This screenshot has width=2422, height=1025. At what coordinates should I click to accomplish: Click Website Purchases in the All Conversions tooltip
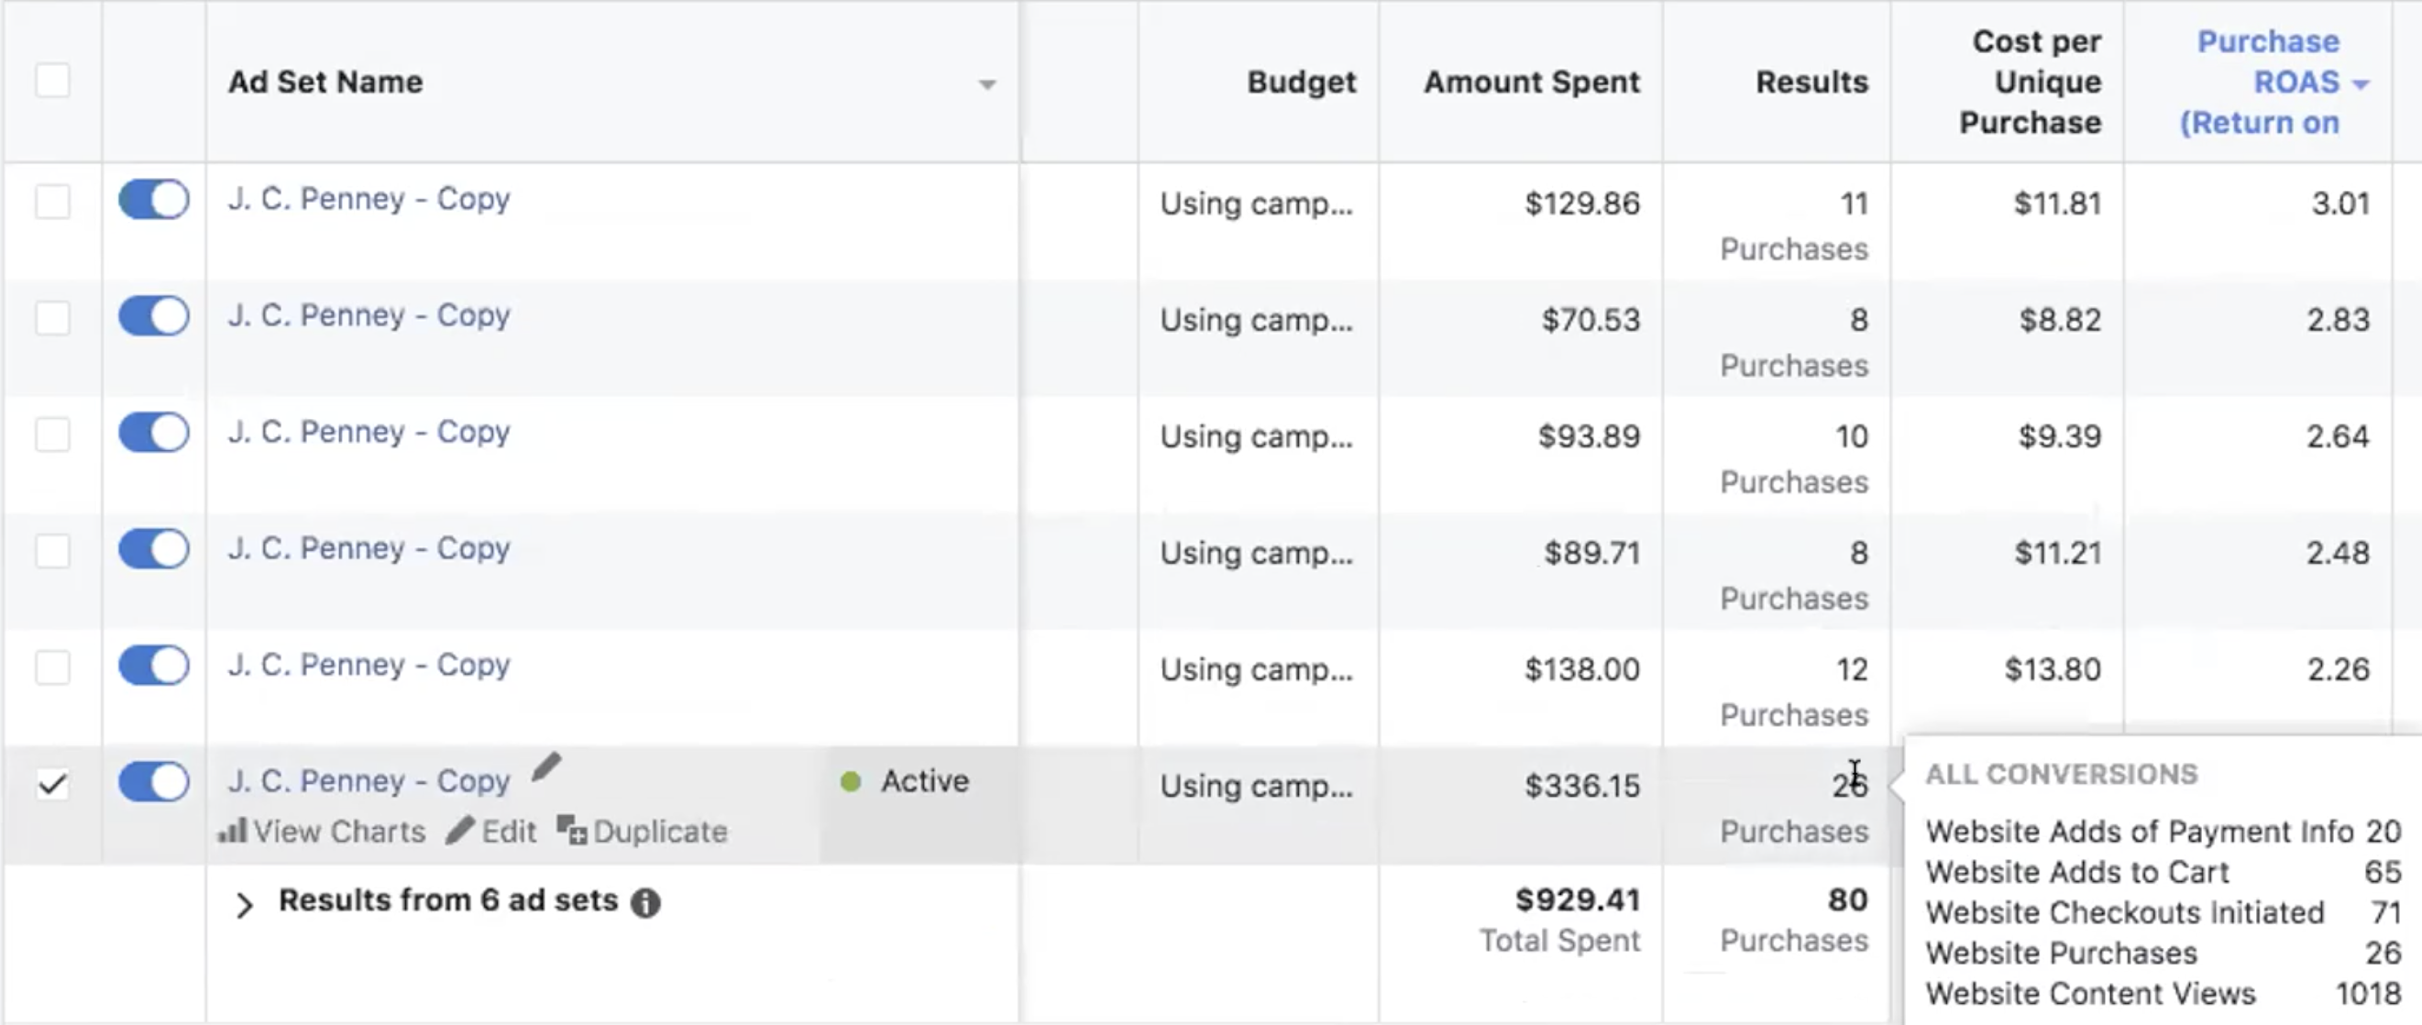point(2060,952)
